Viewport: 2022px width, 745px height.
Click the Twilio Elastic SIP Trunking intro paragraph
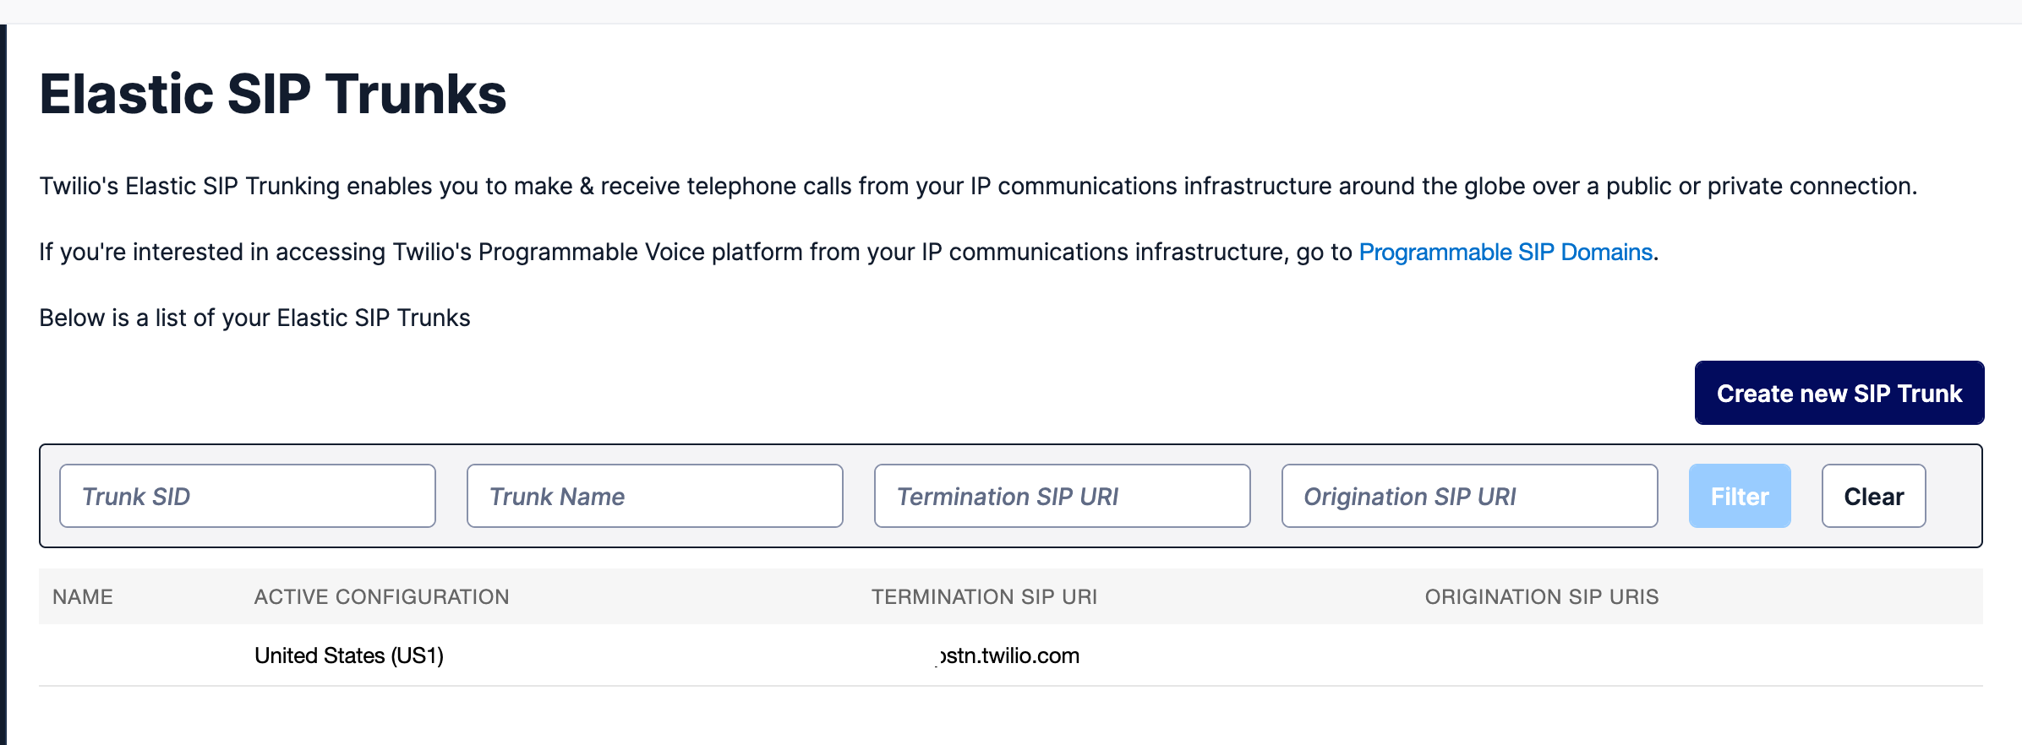tap(978, 186)
